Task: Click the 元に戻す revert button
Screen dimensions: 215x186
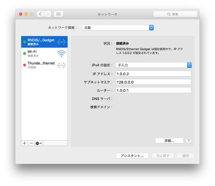Action: (163, 156)
